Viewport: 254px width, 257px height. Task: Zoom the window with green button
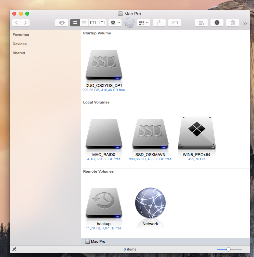point(27,14)
